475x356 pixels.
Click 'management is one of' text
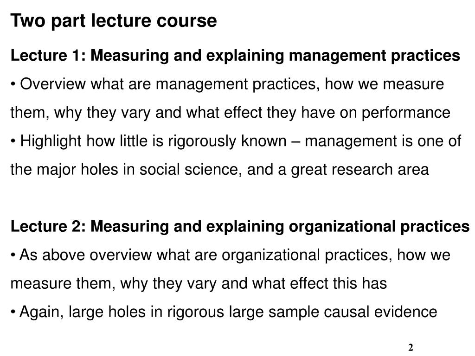[x=383, y=141]
